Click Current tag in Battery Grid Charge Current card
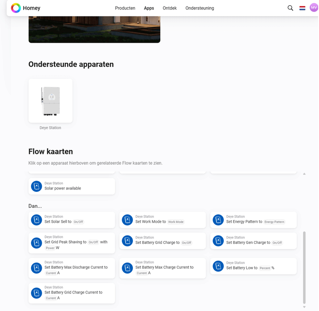The image size is (319, 311). 51,298
